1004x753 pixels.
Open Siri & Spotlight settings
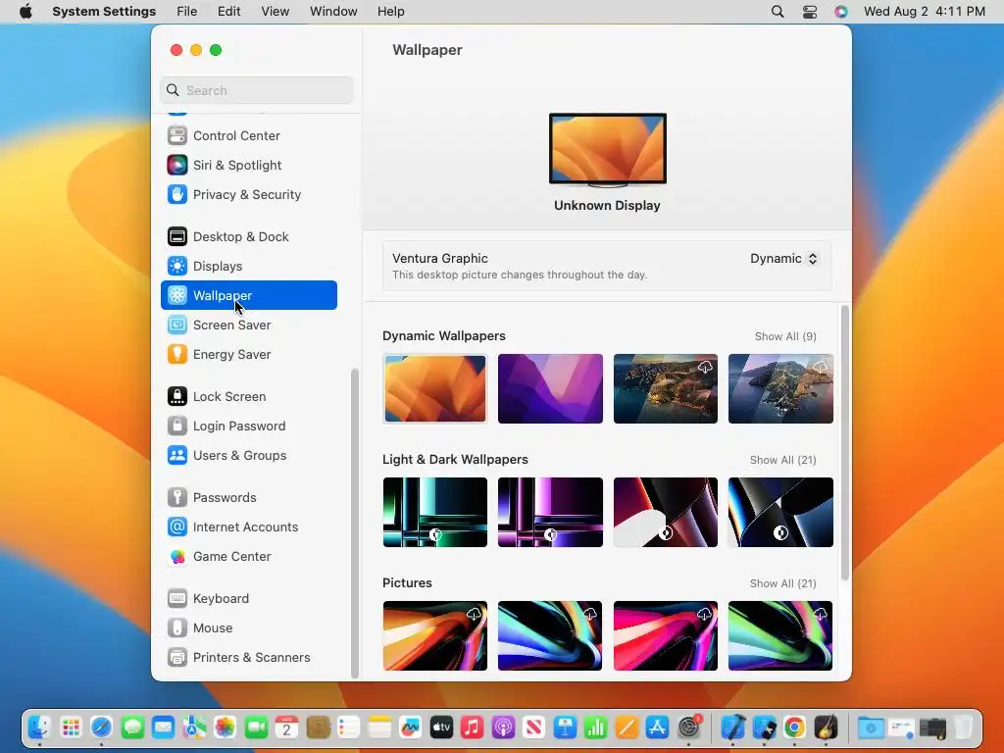(248, 165)
